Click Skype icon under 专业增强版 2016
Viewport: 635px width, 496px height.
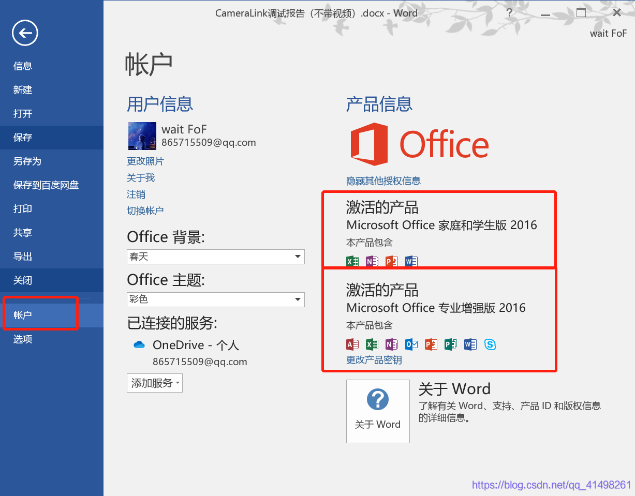pos(490,344)
